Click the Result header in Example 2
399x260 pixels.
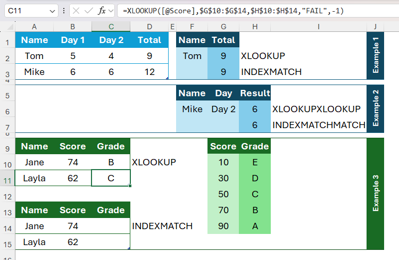point(255,93)
